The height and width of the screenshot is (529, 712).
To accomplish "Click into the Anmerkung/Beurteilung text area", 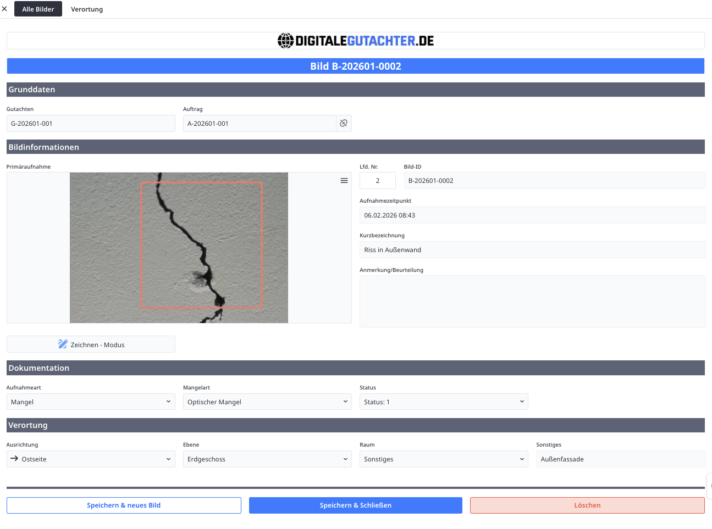I will tap(532, 302).
